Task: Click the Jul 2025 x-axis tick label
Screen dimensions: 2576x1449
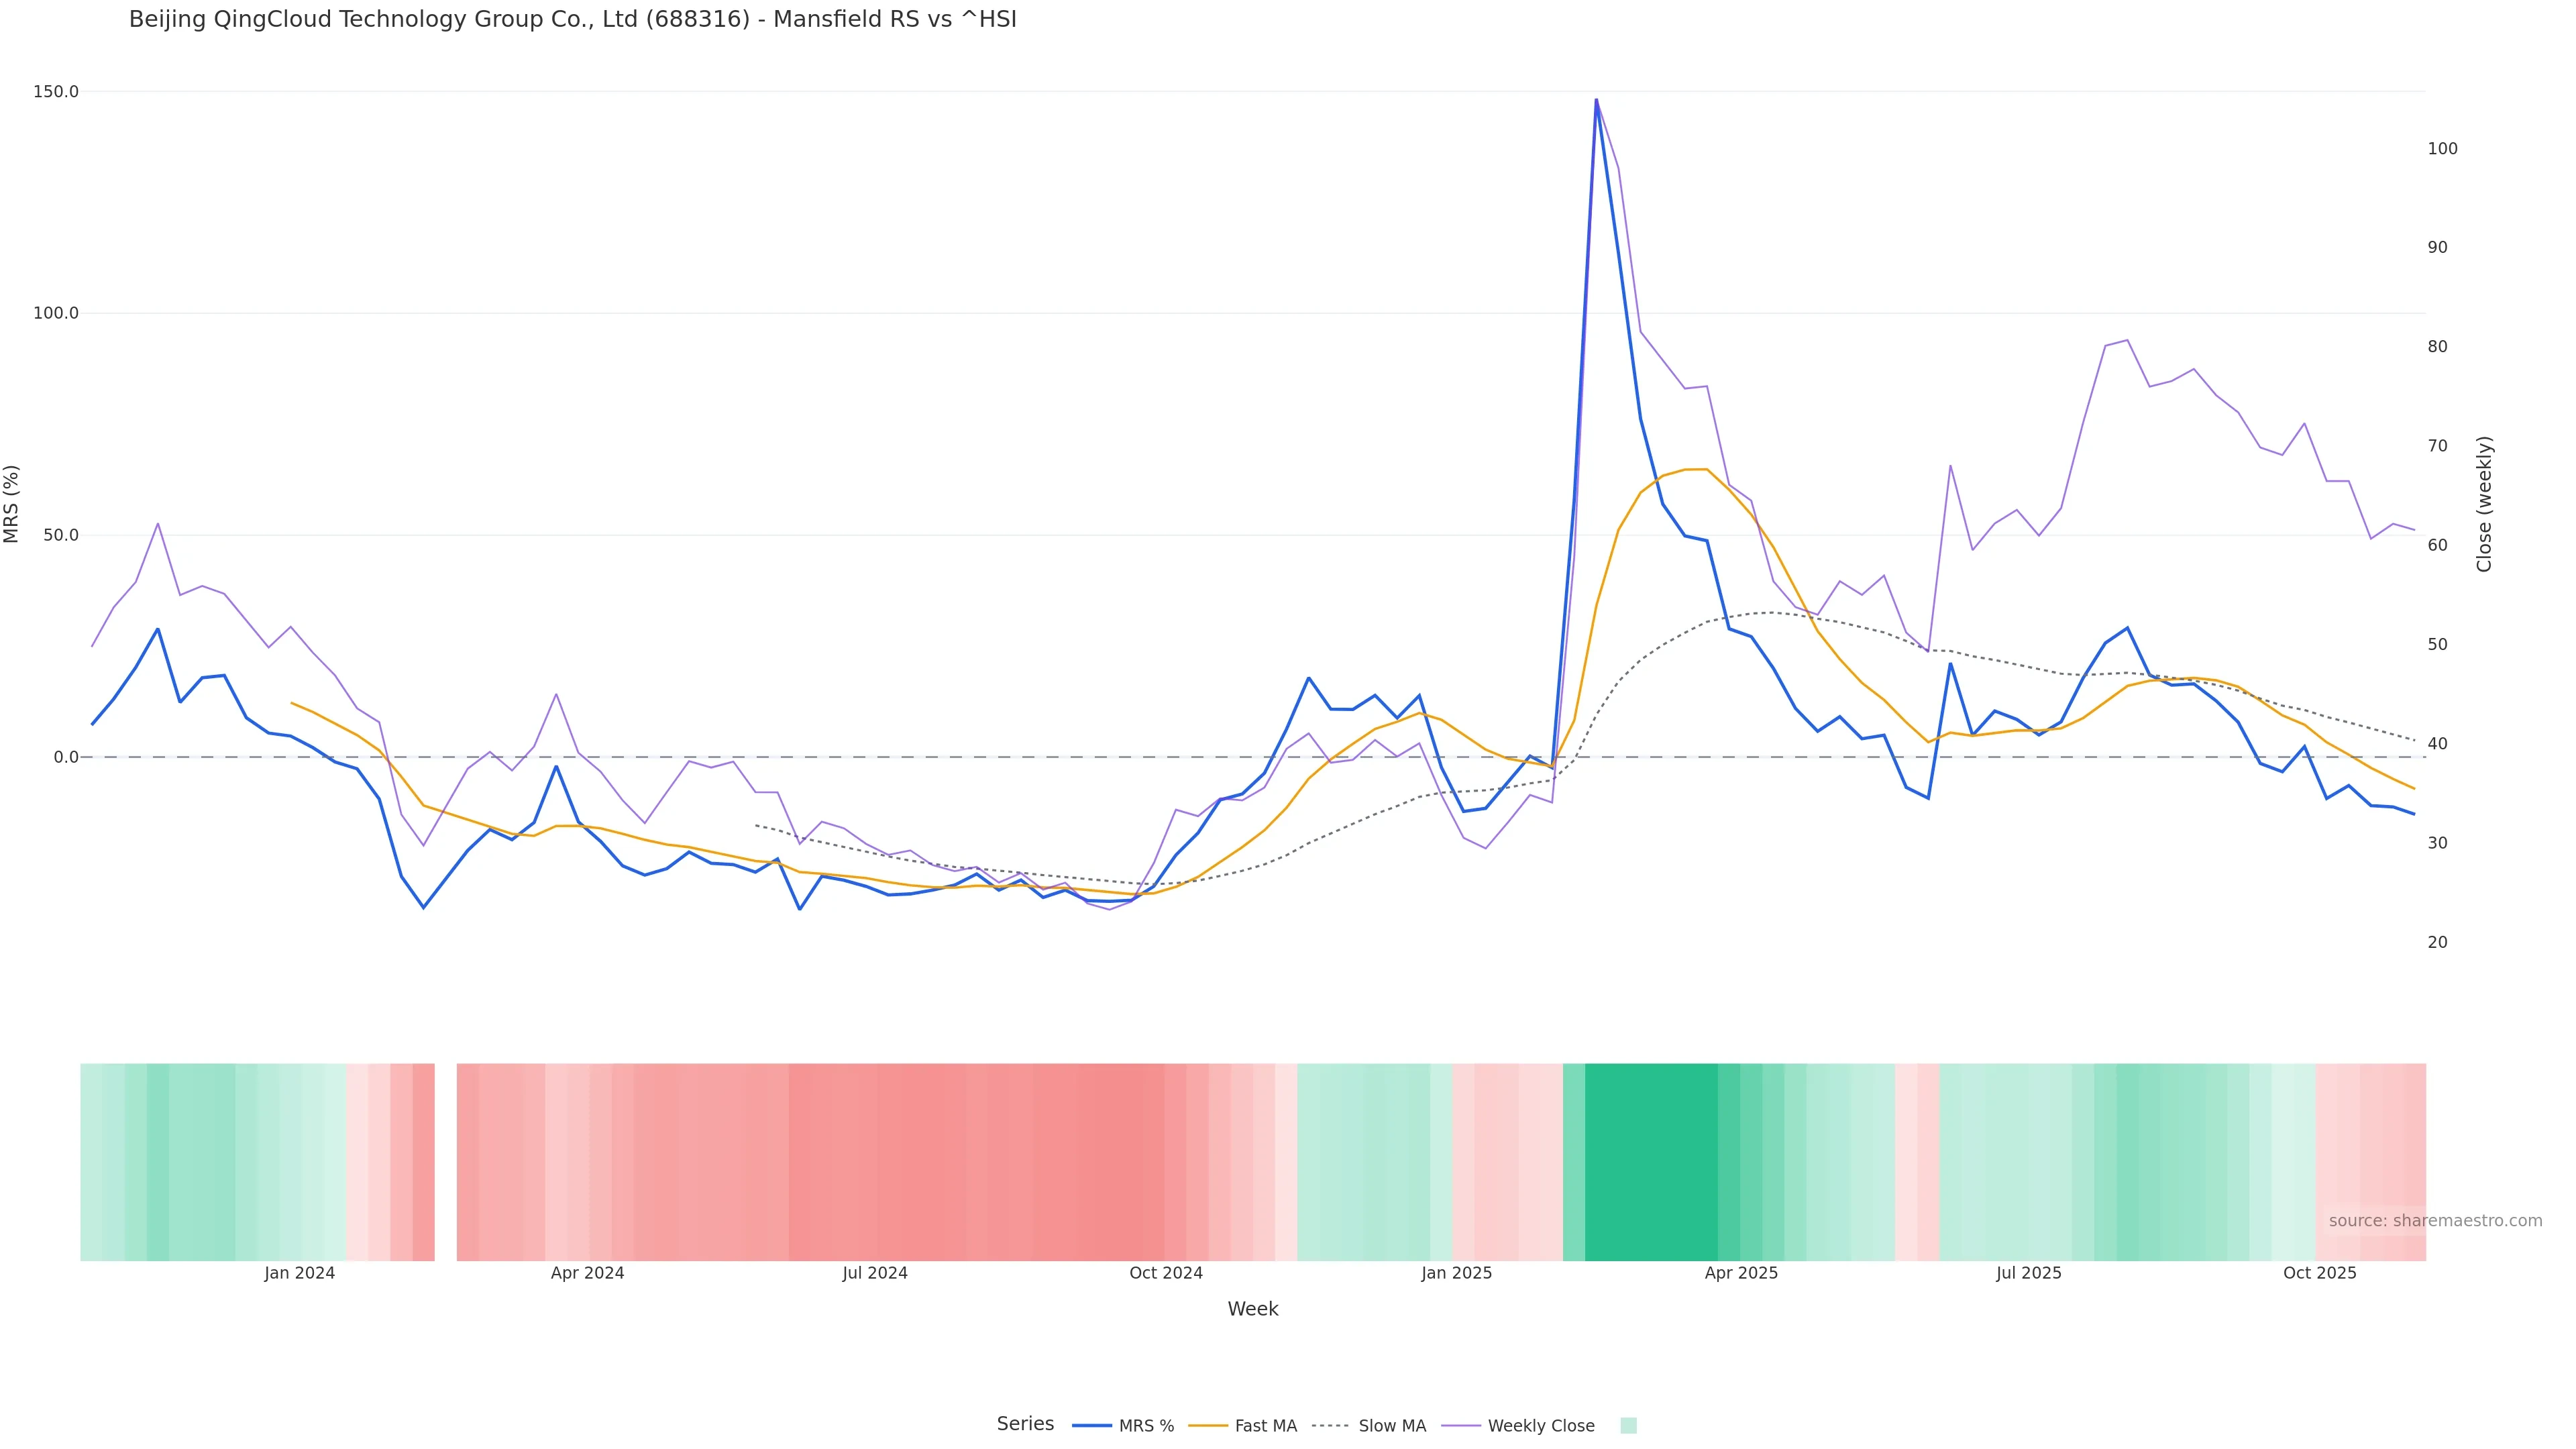Action: 2028,1273
